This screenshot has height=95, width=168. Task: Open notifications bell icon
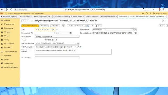click(x=143, y=13)
